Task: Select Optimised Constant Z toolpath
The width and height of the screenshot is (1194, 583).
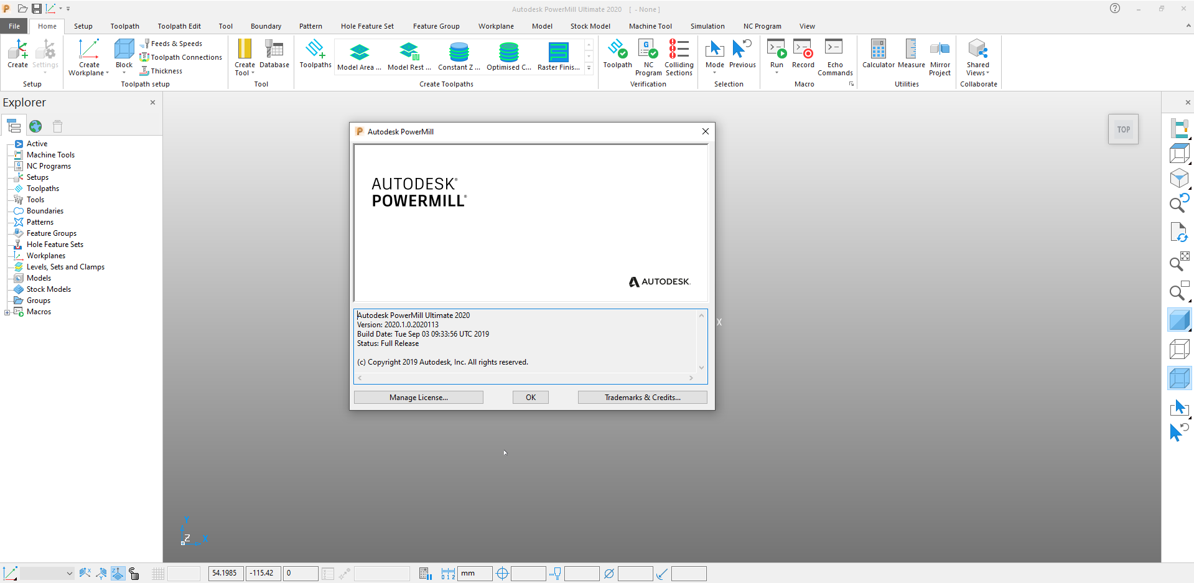Action: tap(509, 57)
